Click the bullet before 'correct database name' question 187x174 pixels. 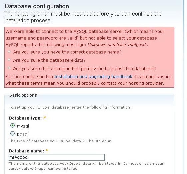[9, 52]
